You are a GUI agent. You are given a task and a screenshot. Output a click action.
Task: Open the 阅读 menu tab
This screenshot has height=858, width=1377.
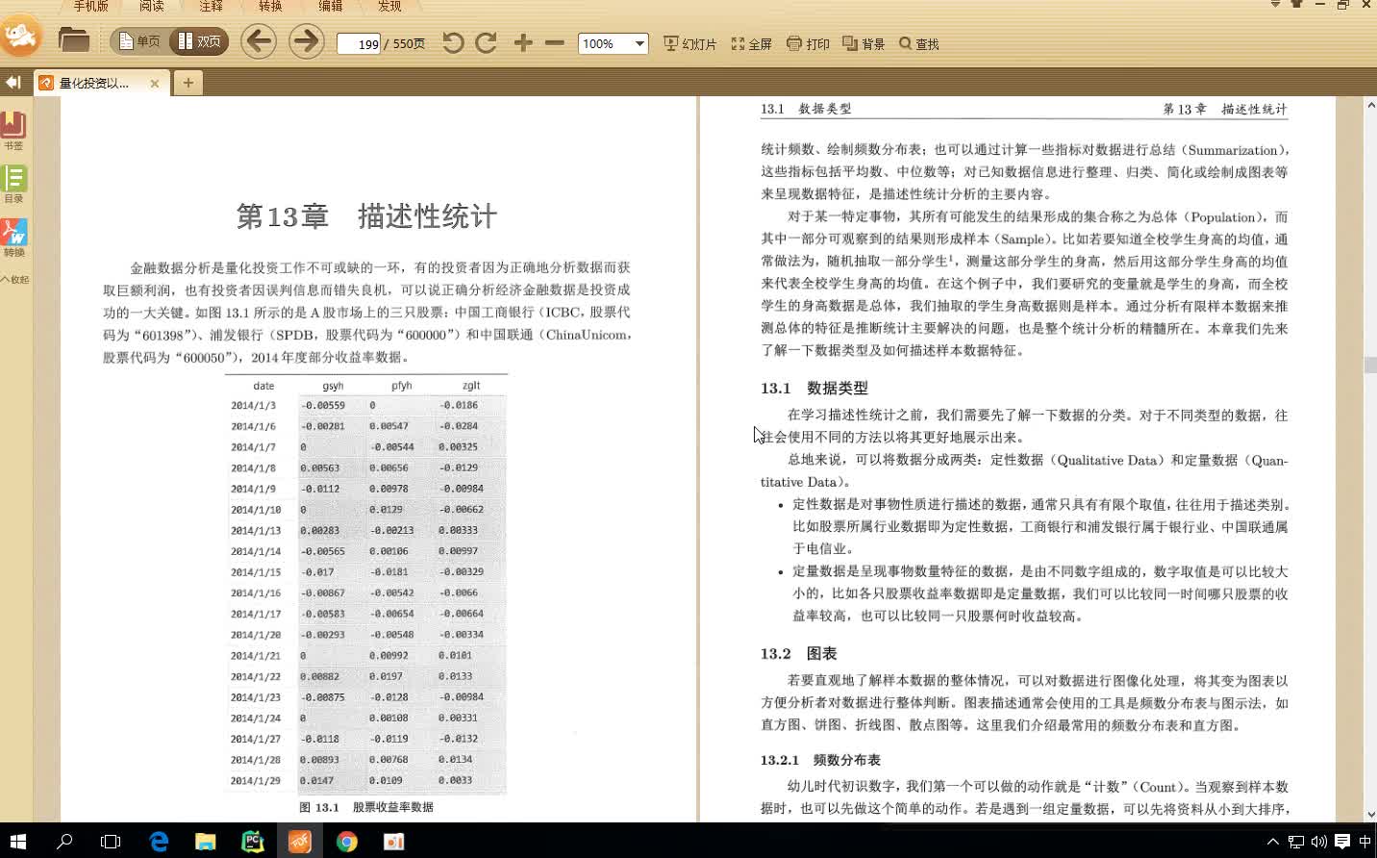(x=151, y=6)
